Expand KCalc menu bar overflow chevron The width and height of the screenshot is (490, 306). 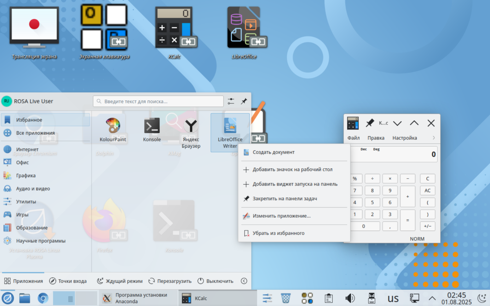click(x=434, y=138)
